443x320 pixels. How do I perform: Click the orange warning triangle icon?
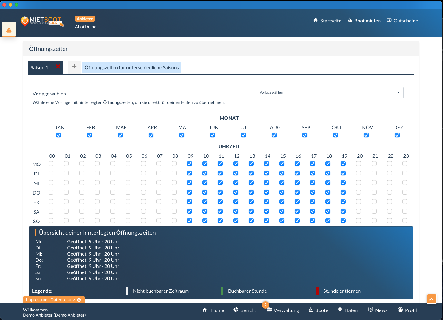[9, 30]
